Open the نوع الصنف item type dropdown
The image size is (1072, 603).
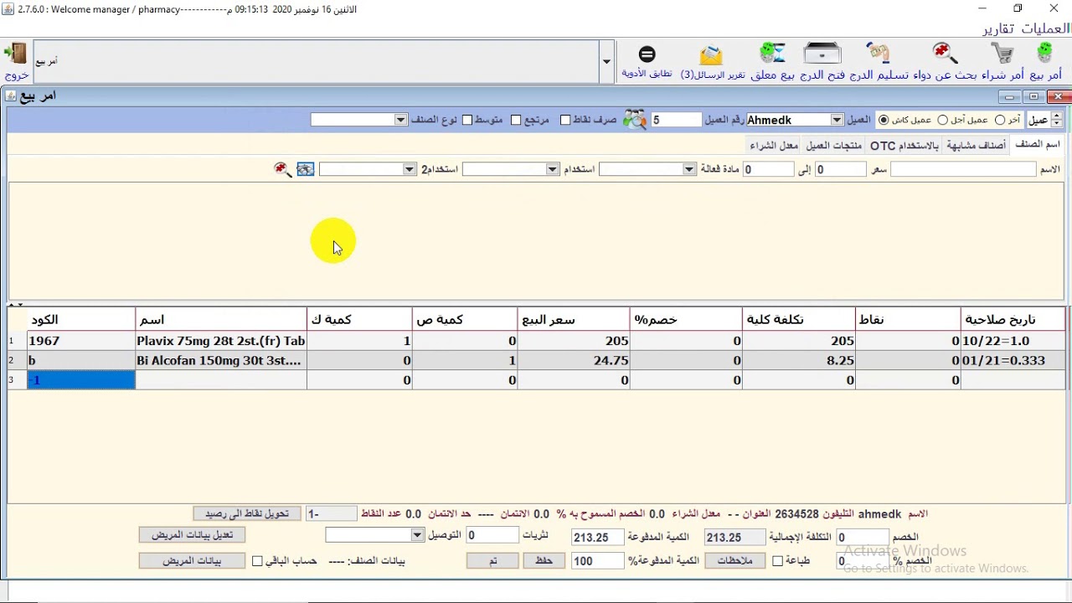tap(400, 120)
